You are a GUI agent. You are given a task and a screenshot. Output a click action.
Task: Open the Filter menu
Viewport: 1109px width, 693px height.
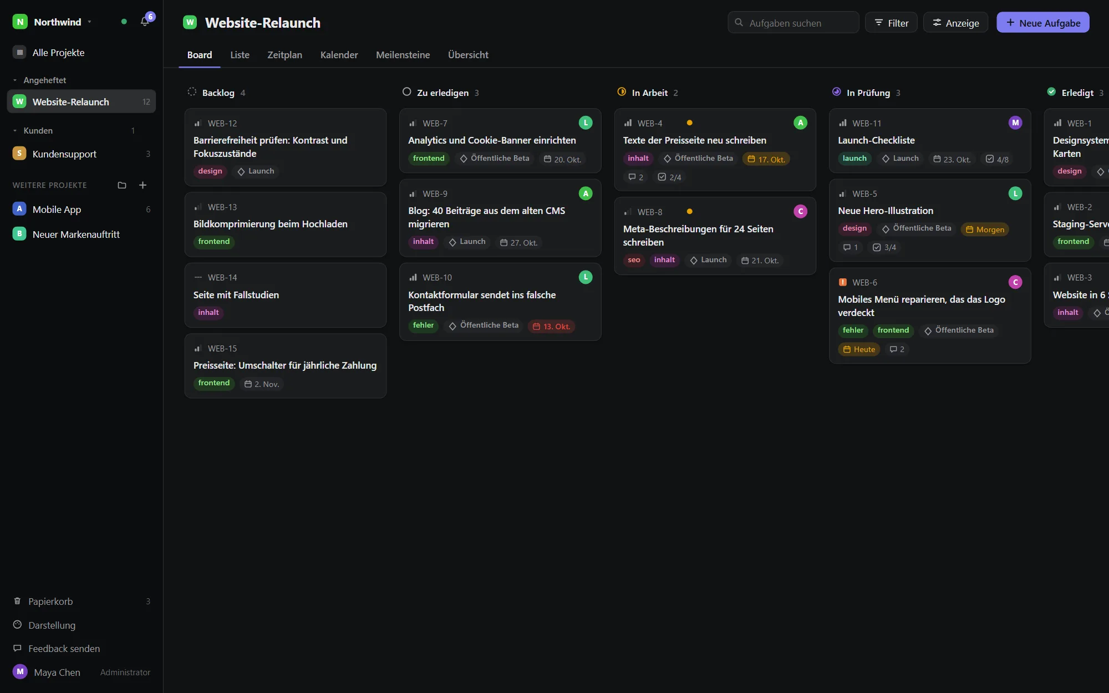click(x=891, y=23)
